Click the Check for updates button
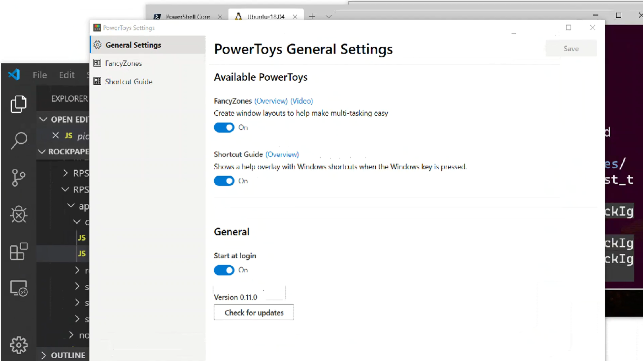This screenshot has width=643, height=361. point(254,313)
